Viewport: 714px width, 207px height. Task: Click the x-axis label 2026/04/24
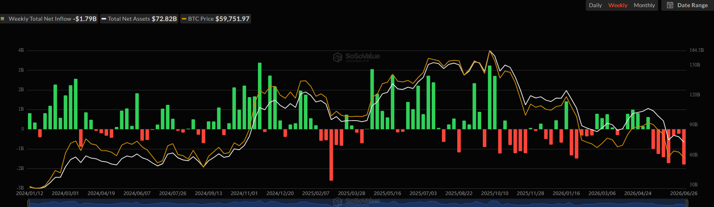click(x=638, y=193)
